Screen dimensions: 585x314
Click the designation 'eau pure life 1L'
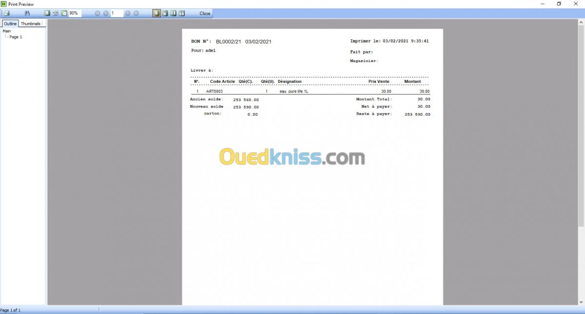coord(294,92)
